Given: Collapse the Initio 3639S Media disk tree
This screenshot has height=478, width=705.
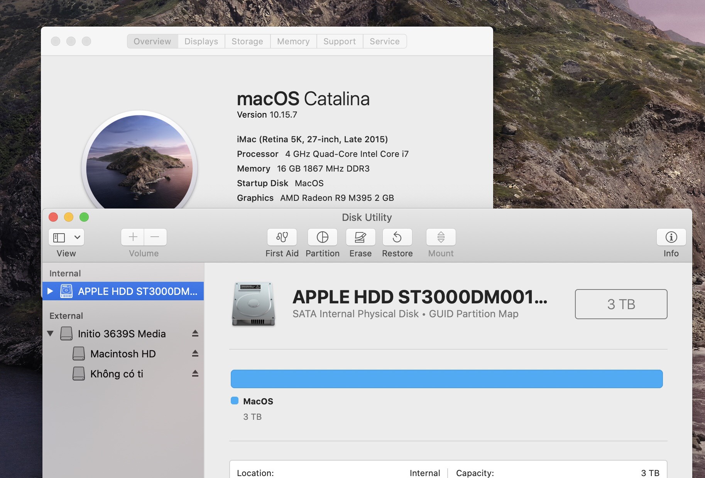Looking at the screenshot, I should click(50, 334).
